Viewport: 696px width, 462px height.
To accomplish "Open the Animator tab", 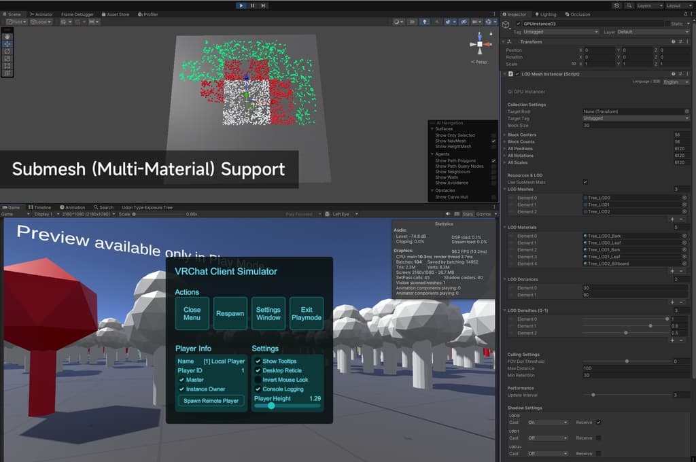I will pyautogui.click(x=41, y=14).
